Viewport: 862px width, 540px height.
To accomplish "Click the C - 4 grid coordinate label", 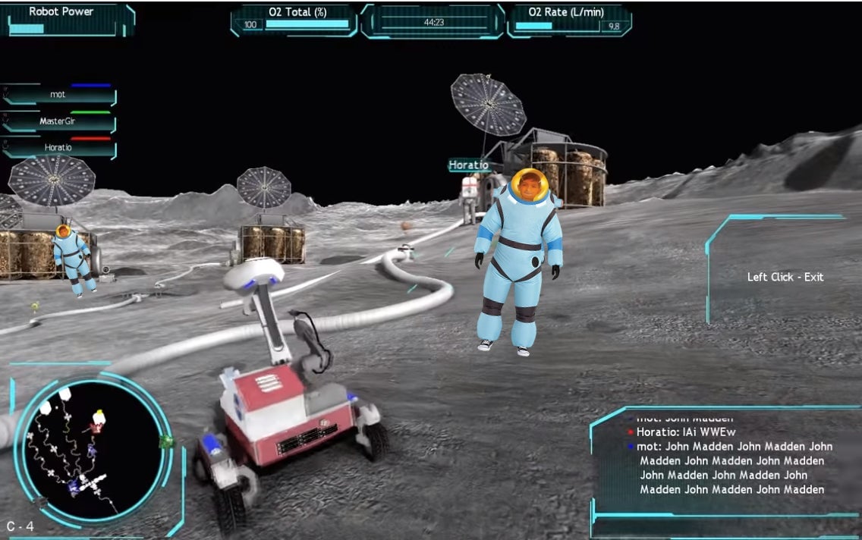I will point(20,526).
